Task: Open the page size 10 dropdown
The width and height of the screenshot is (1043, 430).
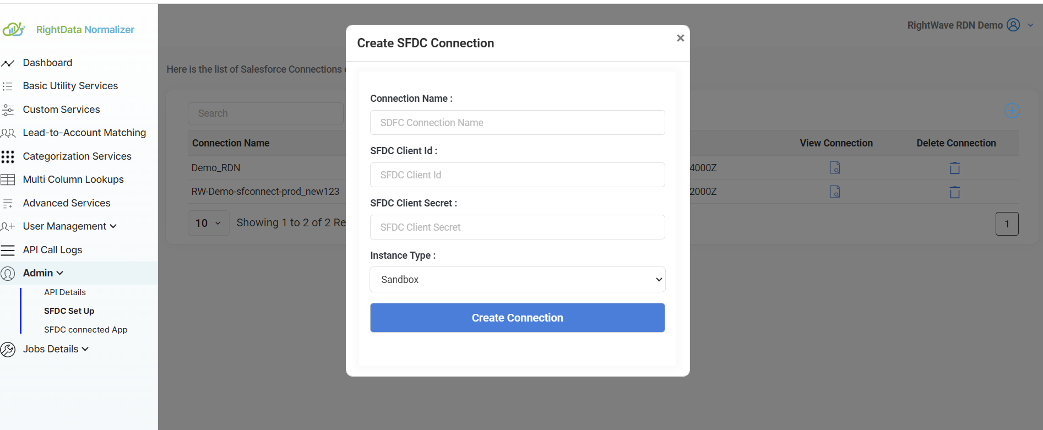Action: (x=208, y=223)
